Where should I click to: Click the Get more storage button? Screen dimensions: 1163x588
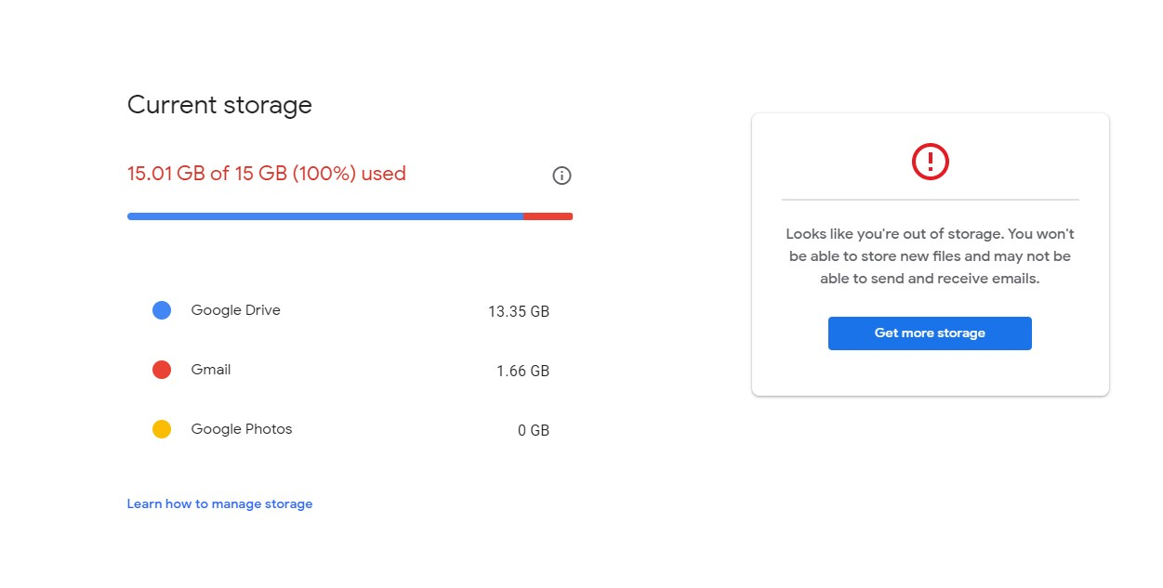pyautogui.click(x=930, y=333)
